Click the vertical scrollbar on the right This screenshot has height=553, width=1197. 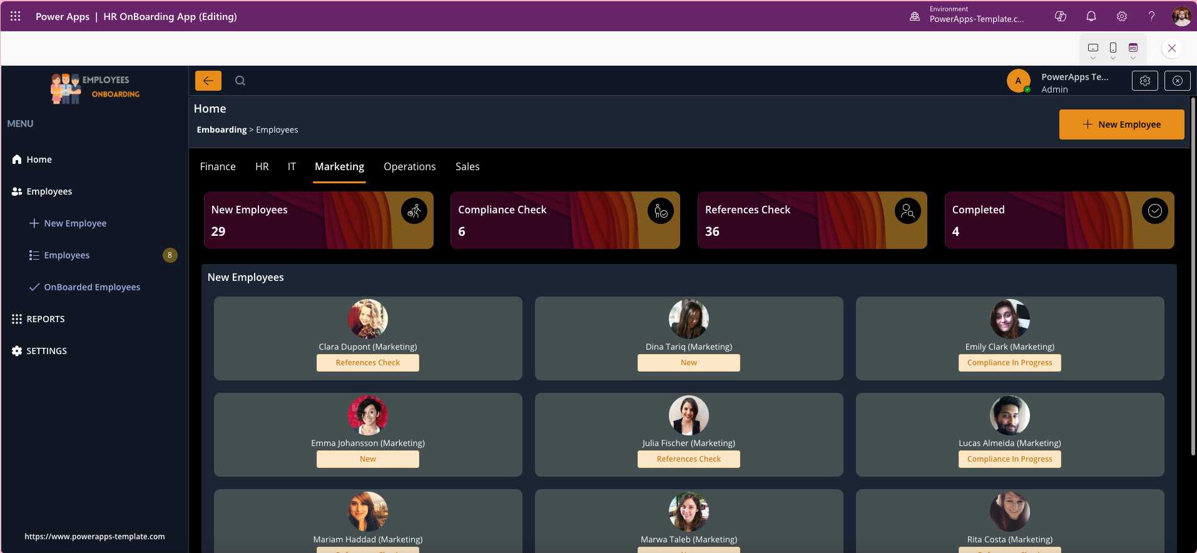point(1193,275)
